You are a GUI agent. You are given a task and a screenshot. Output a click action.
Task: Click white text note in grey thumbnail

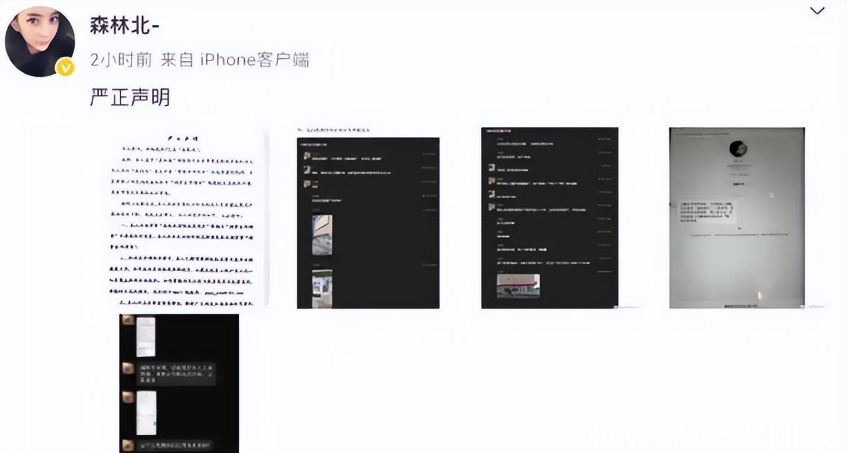[x=705, y=213]
